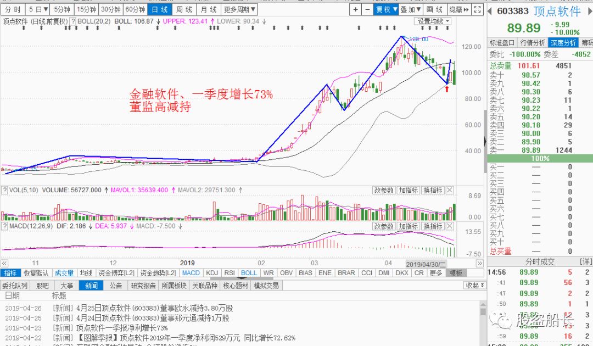Open the 叠加 dropdown
The width and height of the screenshot is (593, 346).
tap(411, 9)
